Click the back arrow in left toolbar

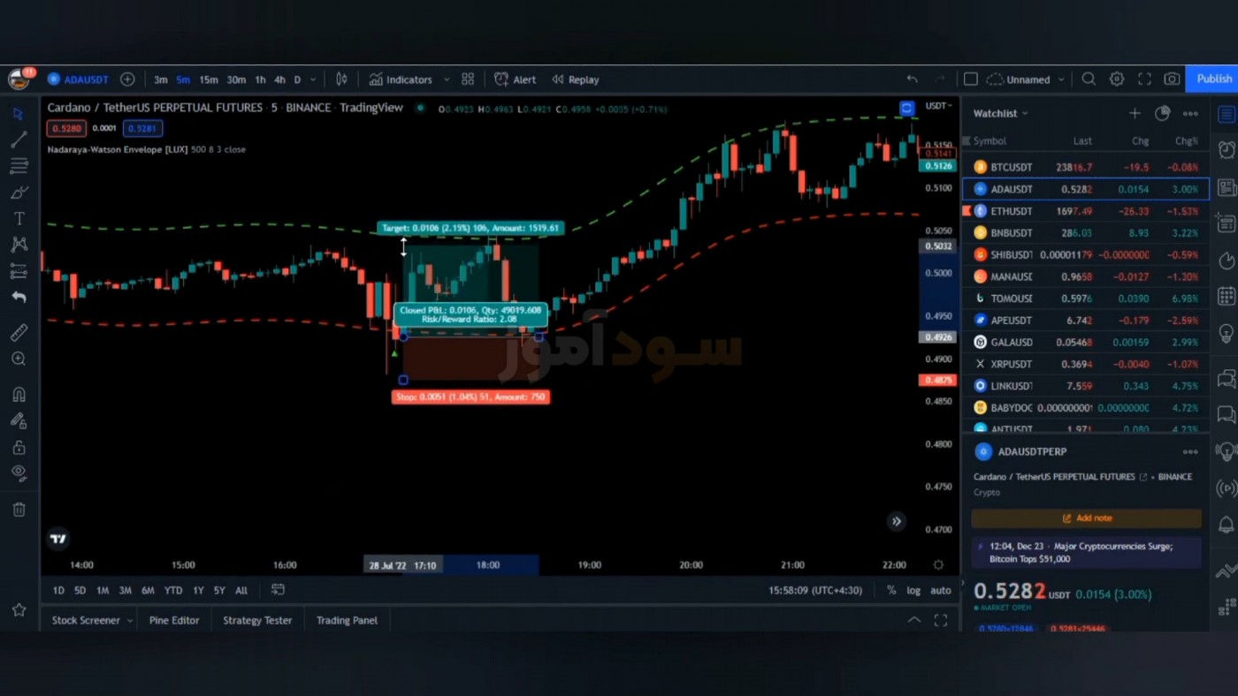pyautogui.click(x=19, y=298)
